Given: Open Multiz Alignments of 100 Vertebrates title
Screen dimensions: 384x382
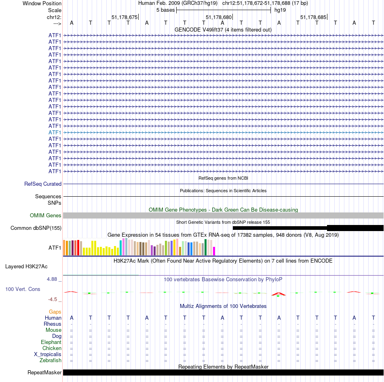Looking at the screenshot, I should click(x=223, y=306).
